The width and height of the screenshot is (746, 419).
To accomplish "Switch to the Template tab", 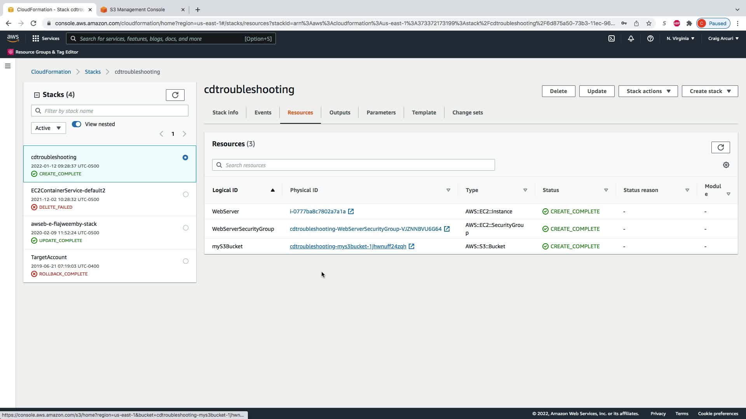I will (x=424, y=113).
